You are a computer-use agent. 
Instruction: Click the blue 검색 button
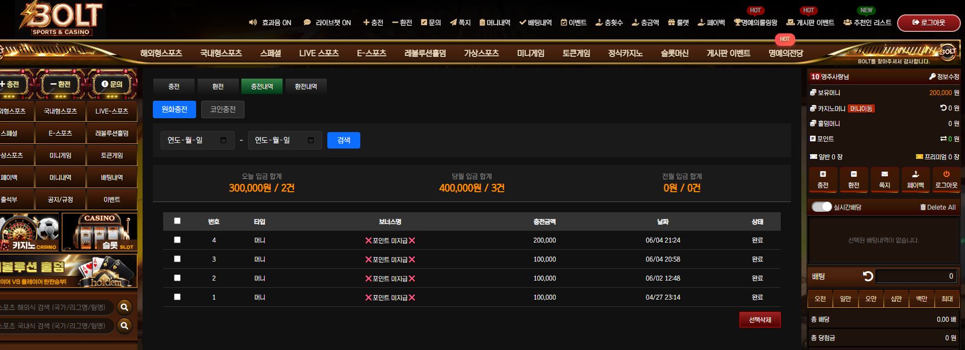click(x=344, y=140)
